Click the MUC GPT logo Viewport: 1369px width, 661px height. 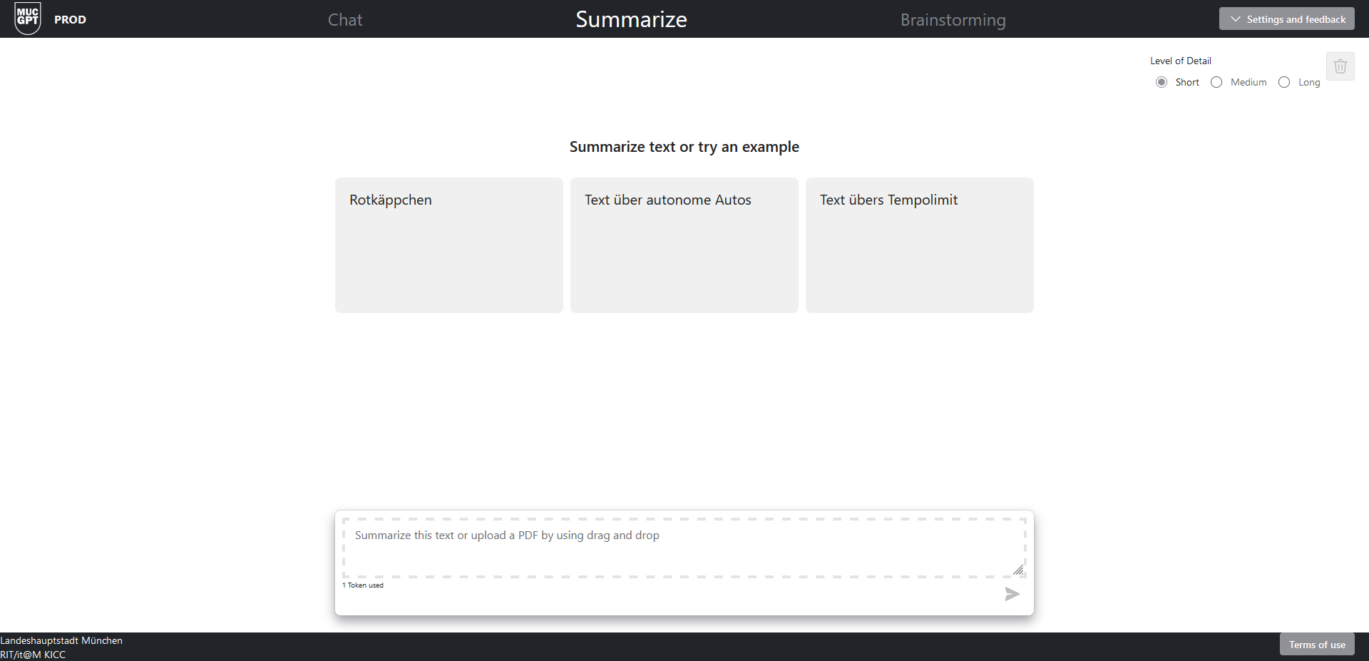point(28,18)
